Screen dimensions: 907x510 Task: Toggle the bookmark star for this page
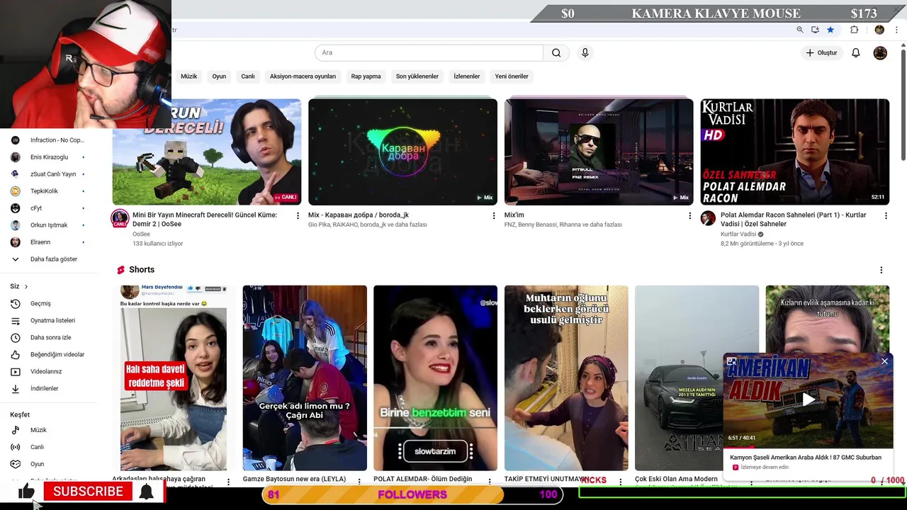pyautogui.click(x=830, y=30)
